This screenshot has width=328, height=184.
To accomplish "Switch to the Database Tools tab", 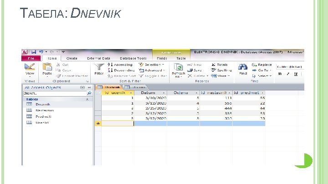I will tap(133, 58).
